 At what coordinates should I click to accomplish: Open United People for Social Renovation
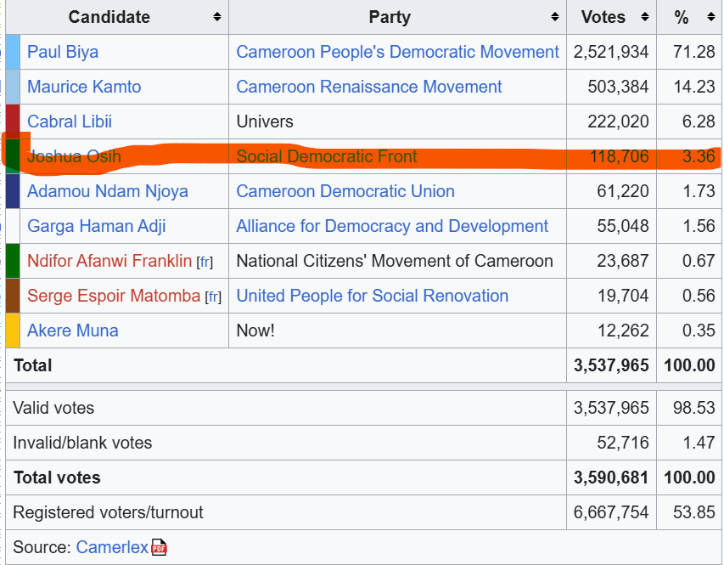(x=373, y=296)
